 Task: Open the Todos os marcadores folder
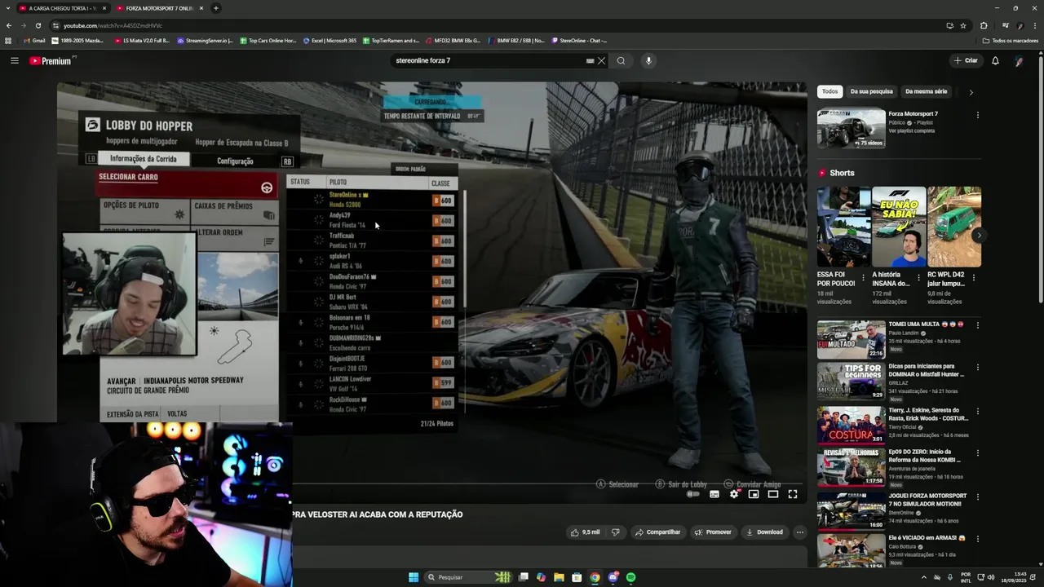[1010, 41]
